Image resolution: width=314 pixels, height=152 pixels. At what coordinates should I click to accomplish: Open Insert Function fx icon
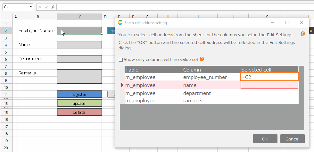(53, 7)
